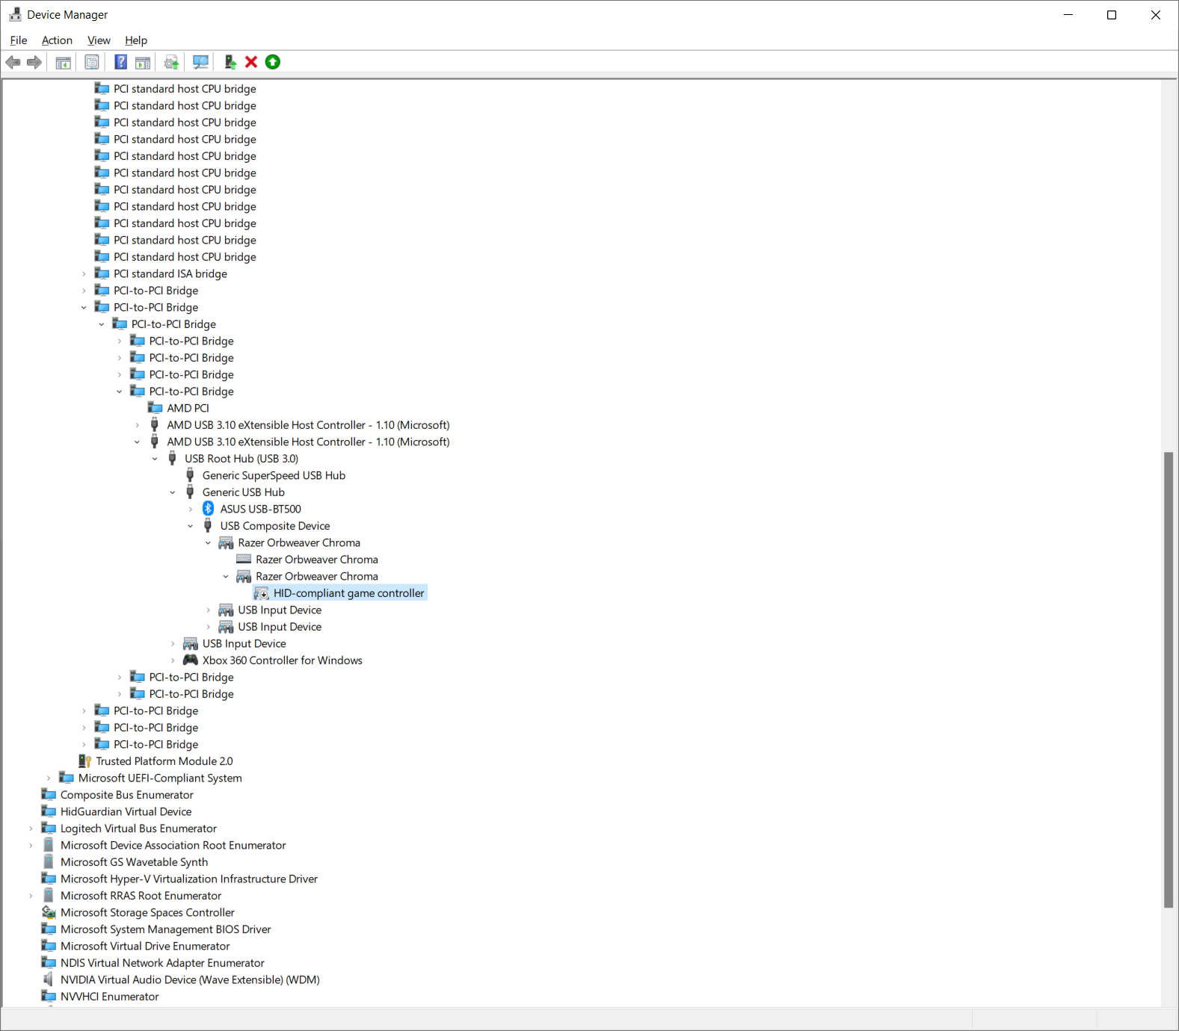Click Scan for hardware changes monitor icon
Image resolution: width=1179 pixels, height=1031 pixels.
(200, 62)
